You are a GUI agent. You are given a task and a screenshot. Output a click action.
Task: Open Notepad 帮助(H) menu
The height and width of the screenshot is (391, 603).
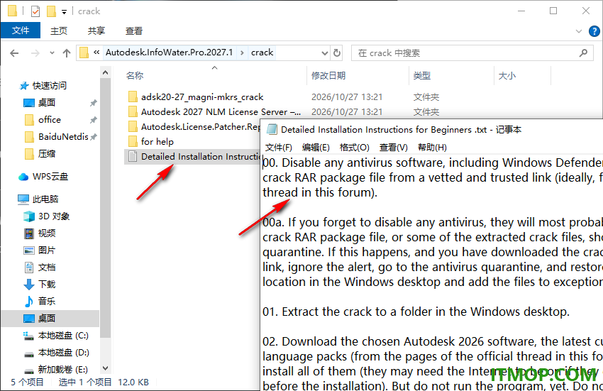click(432, 148)
